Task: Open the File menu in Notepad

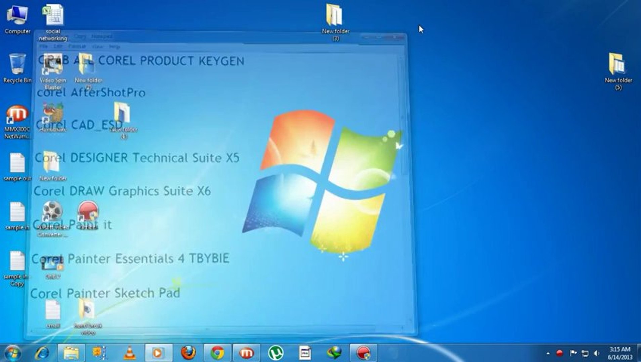Action: [44, 47]
